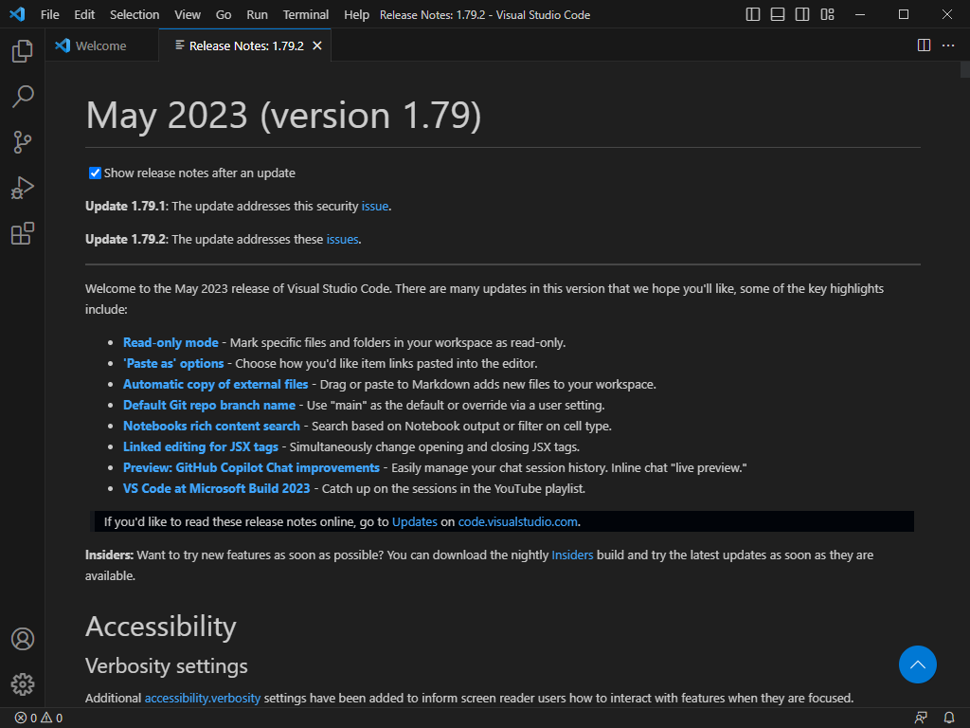
Task: Click the Insiders build link
Action: click(572, 555)
